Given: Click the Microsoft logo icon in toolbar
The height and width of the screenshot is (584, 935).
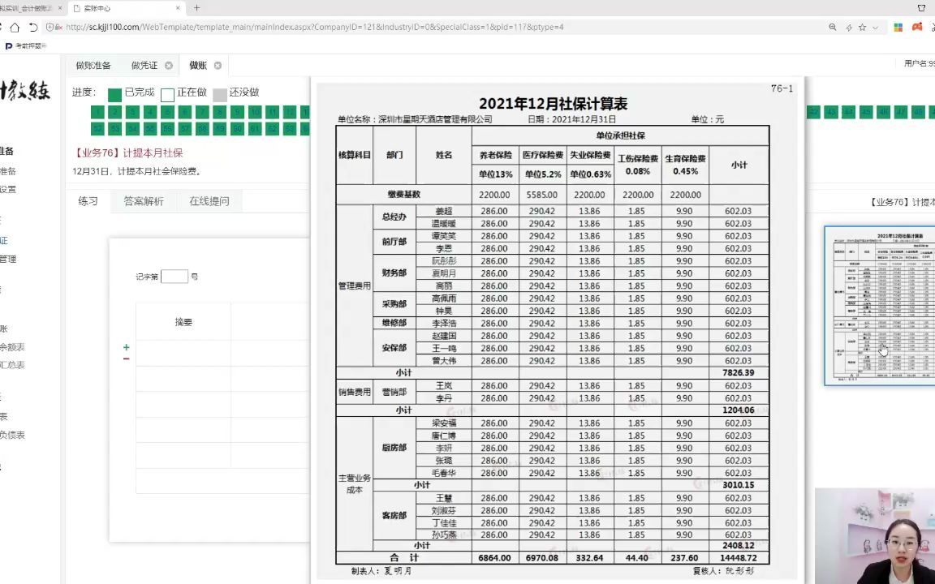Looking at the screenshot, I should [898, 27].
